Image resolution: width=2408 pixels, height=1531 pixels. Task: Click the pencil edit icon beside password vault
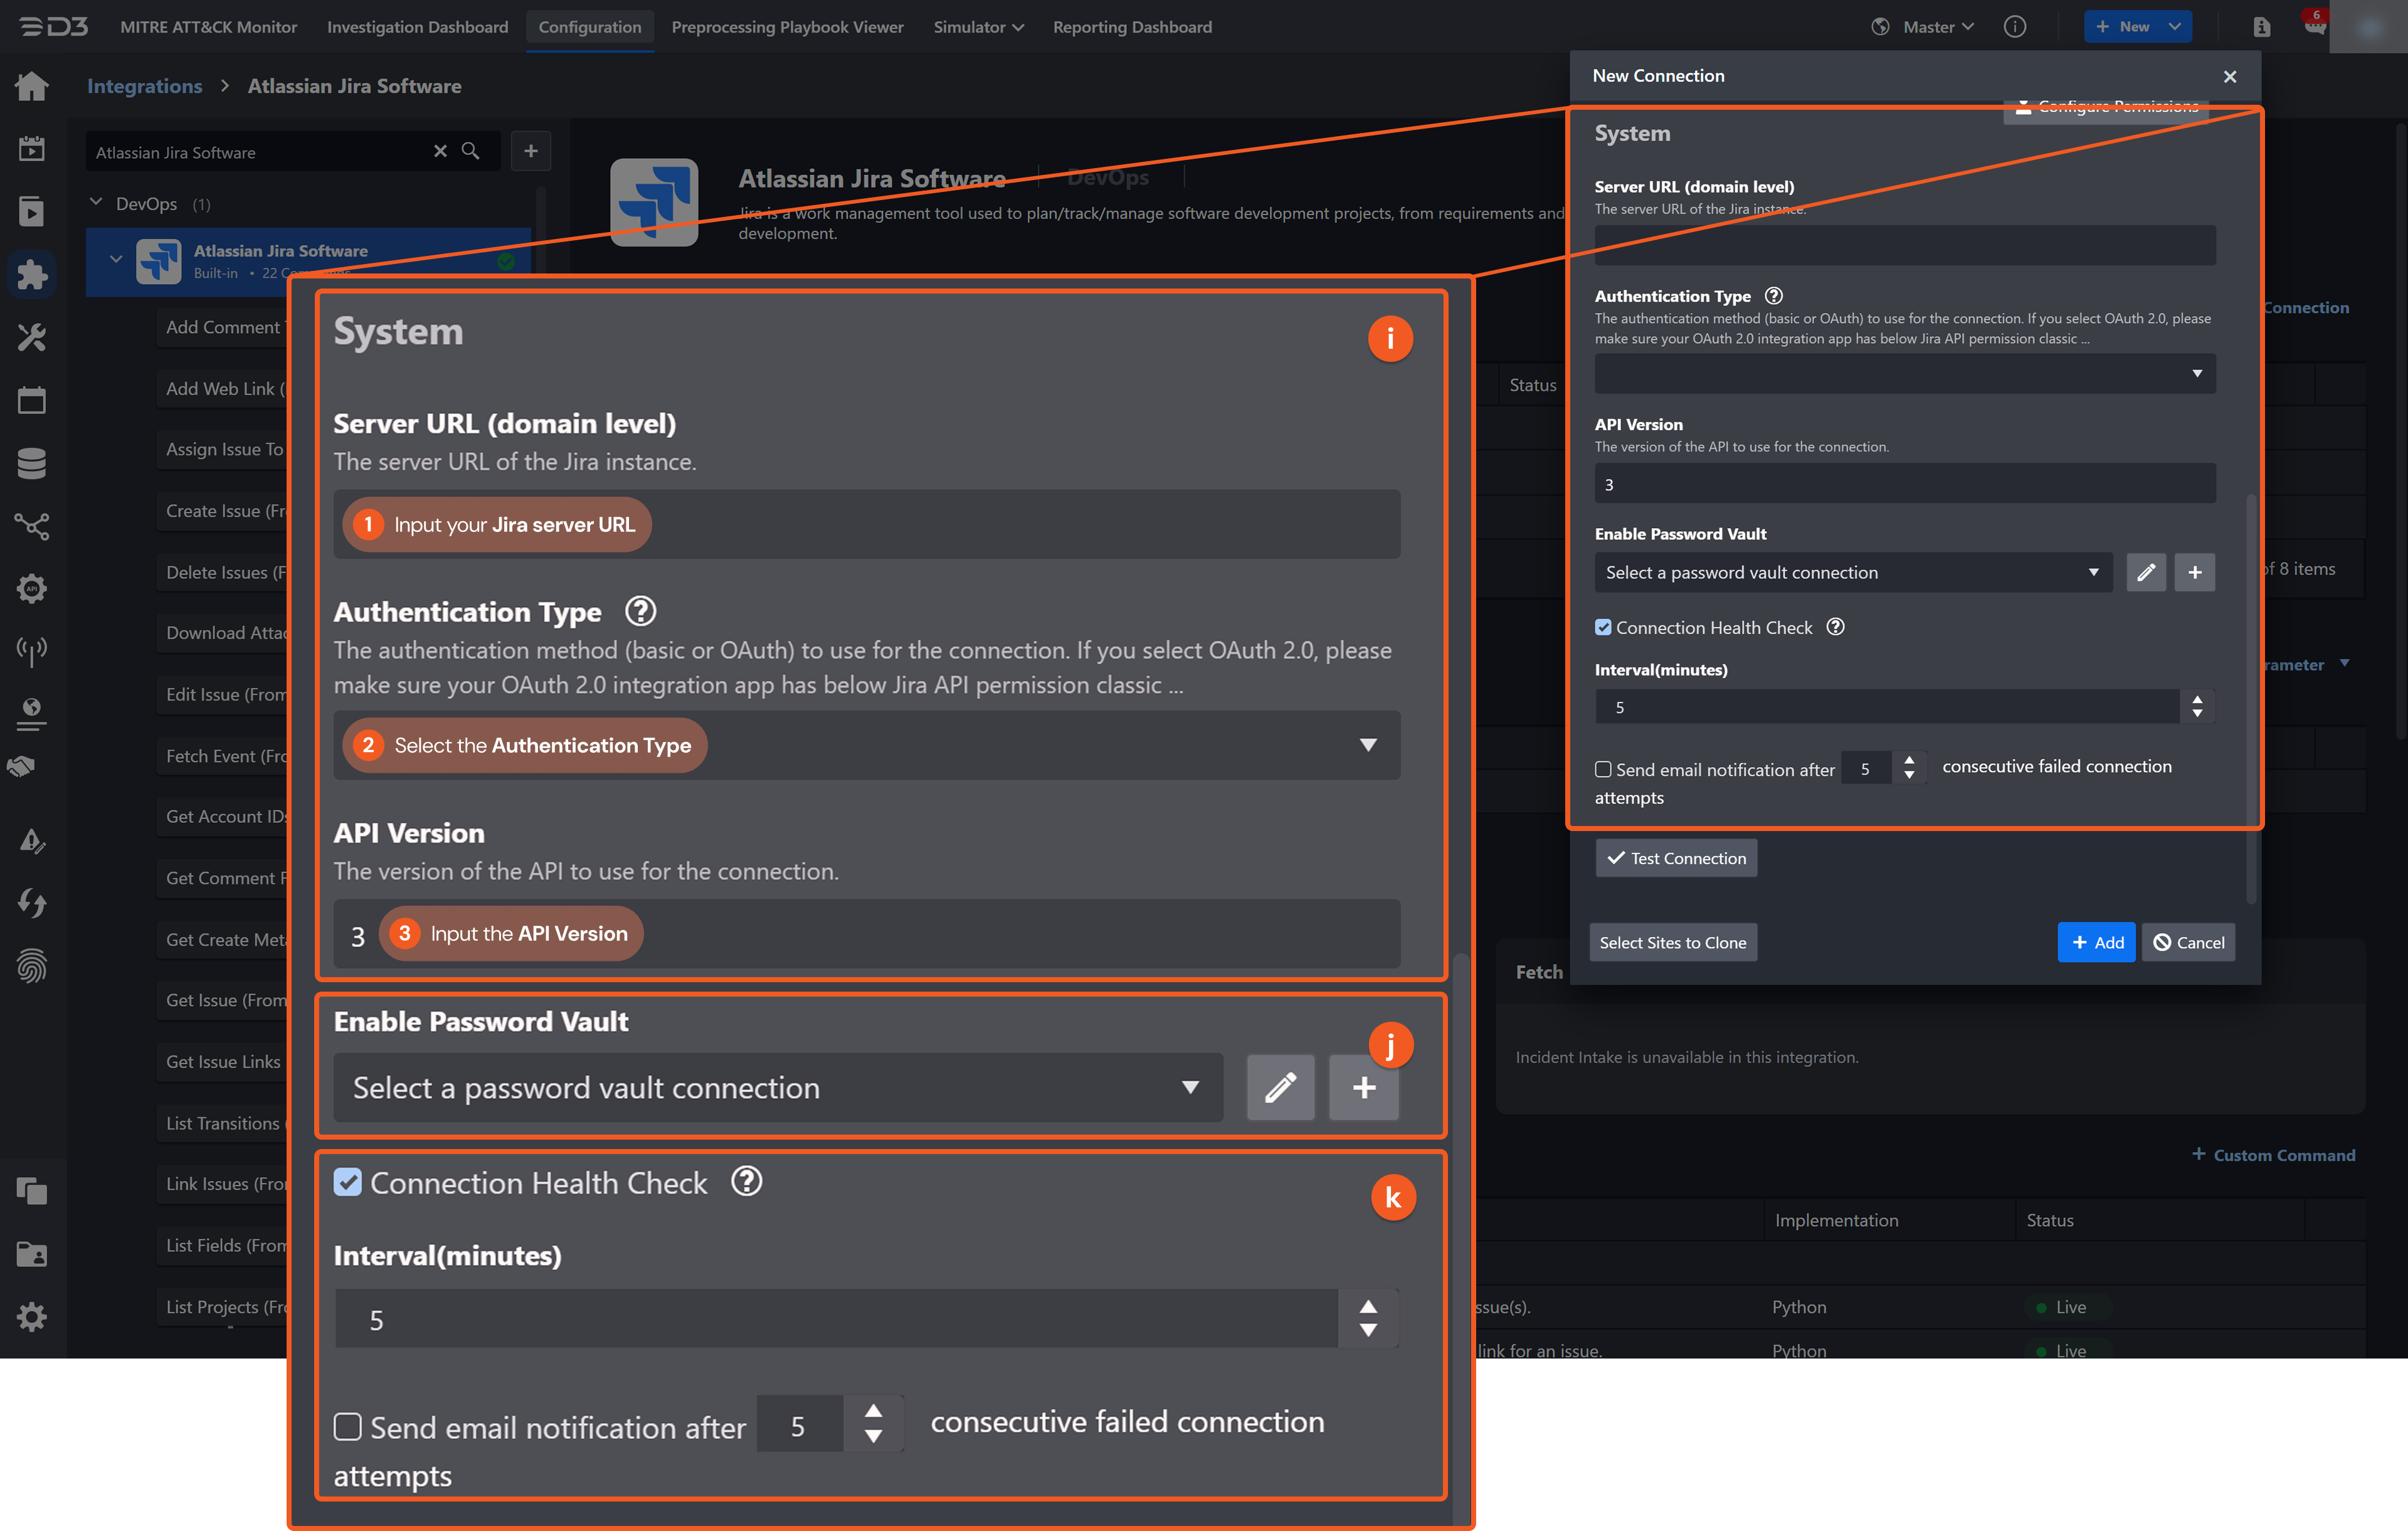(x=2145, y=572)
